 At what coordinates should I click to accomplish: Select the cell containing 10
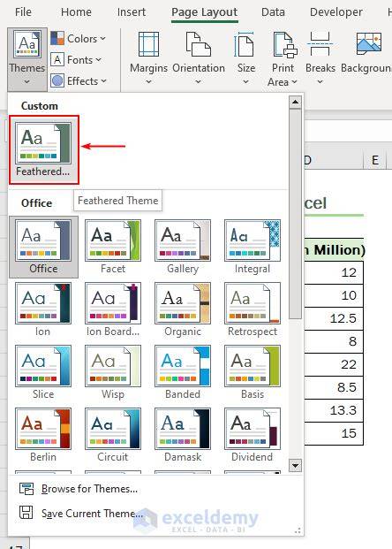pyautogui.click(x=334, y=295)
